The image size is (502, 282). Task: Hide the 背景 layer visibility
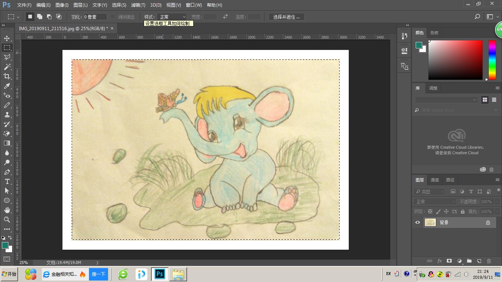pos(418,222)
